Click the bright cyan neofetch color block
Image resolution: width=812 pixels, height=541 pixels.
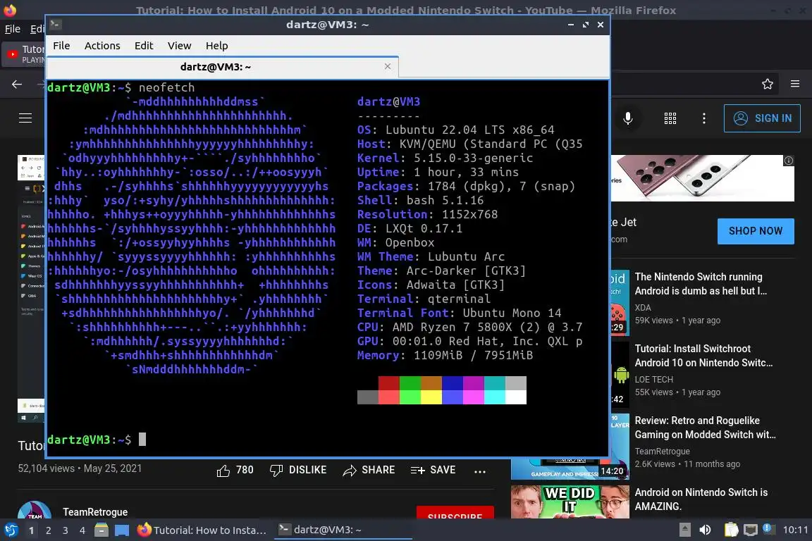tap(495, 397)
